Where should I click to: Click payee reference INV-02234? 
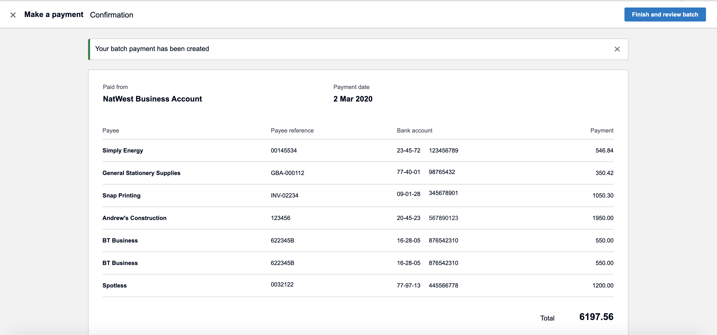(284, 195)
